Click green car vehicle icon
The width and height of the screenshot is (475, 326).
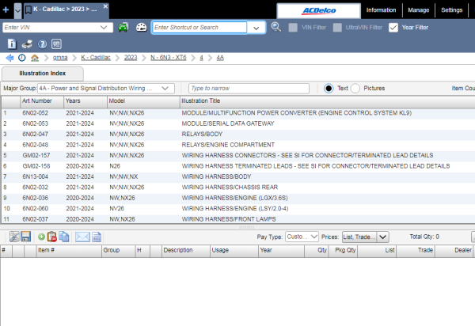click(x=123, y=27)
